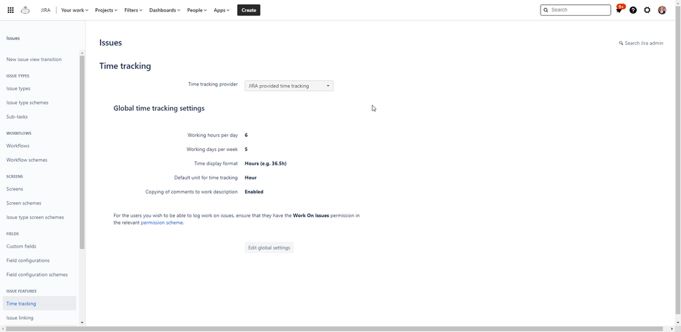Click the sidebar vertical scrollbar thumb
The image size is (681, 332).
[x=82, y=152]
